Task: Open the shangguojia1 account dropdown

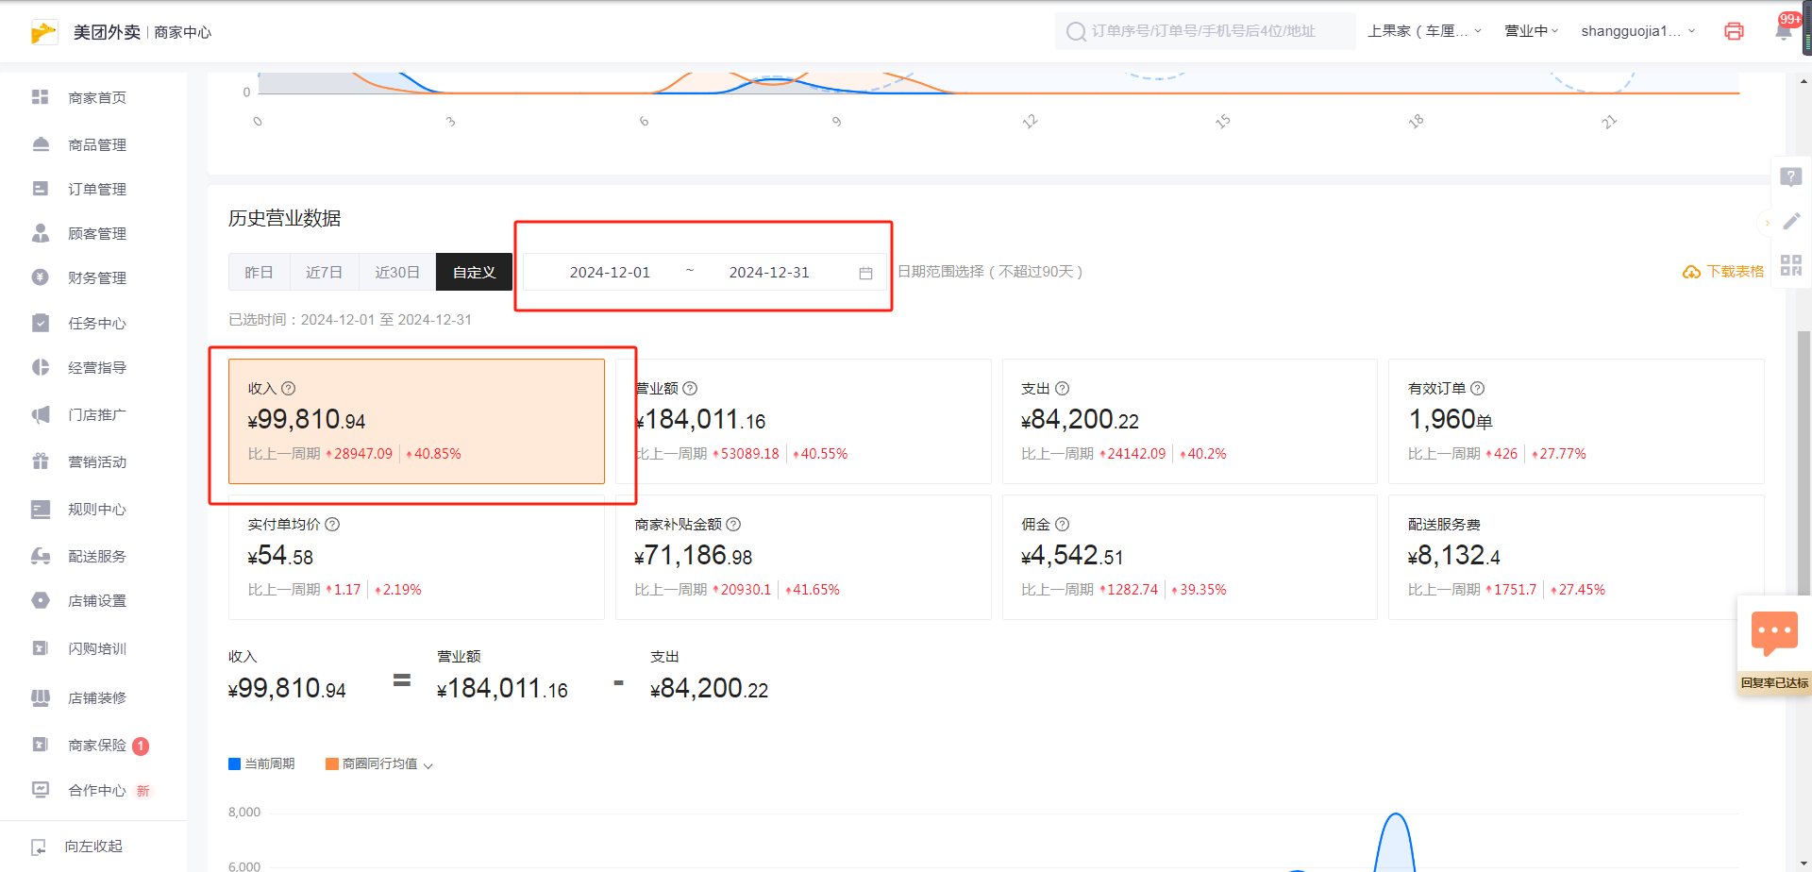Action: (1637, 31)
